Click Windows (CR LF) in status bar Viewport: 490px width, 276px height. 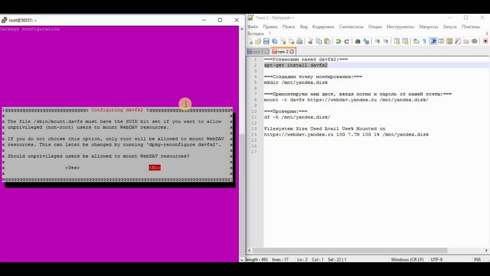click(407, 260)
